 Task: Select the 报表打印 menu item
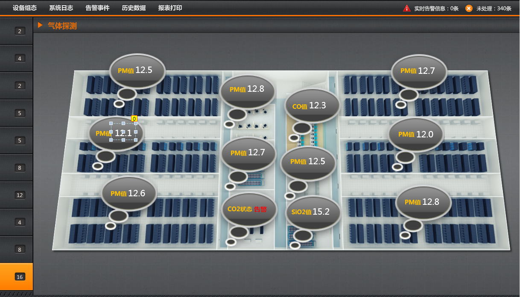tap(170, 8)
